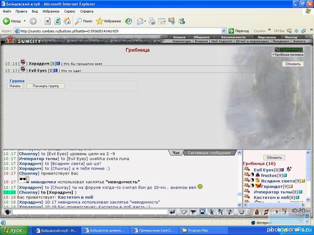Expand the Back button history dropdown arrow
Screen dimensions: 314x235
click(x=24, y=21)
